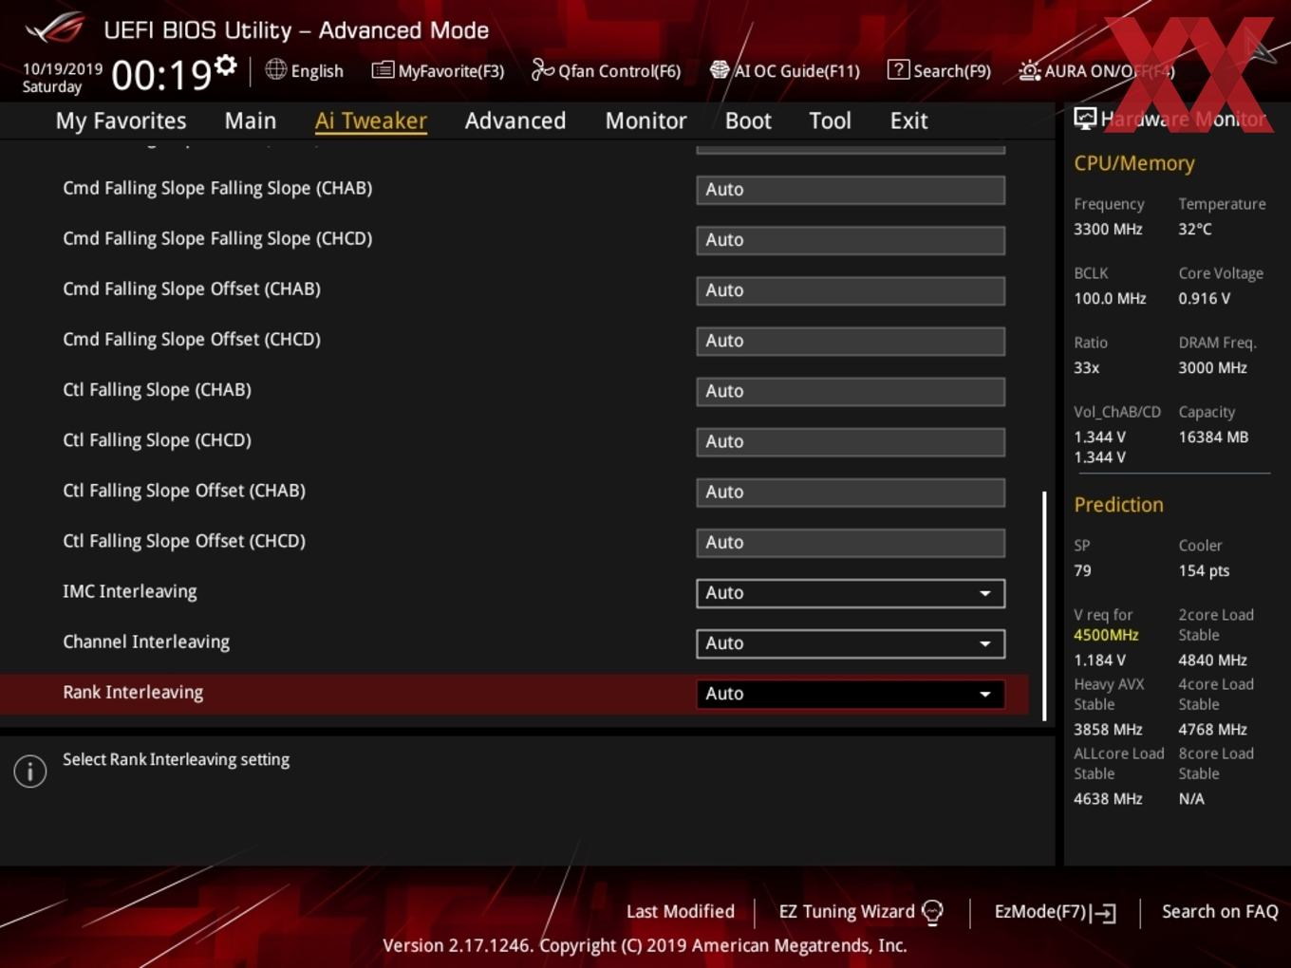Screen dimensions: 1291x968
Task: Click the EzMode exit arrow icon
Action: point(1103,913)
